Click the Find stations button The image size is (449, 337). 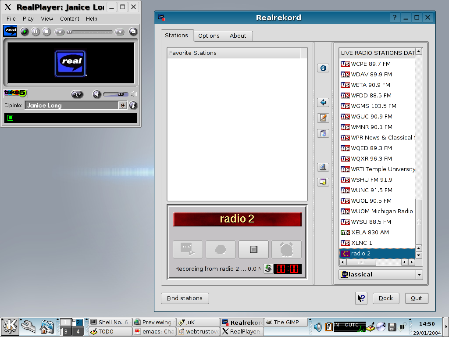(185, 298)
